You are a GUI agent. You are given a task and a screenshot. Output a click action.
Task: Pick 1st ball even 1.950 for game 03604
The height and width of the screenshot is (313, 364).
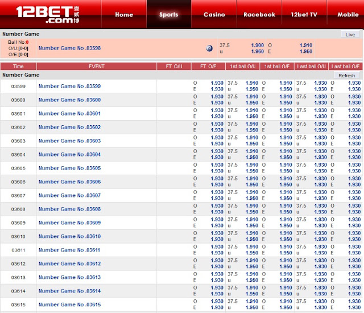click(x=286, y=157)
